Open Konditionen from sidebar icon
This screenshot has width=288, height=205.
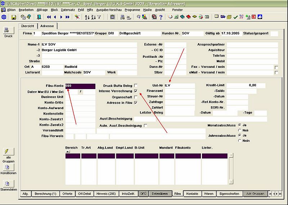click(8, 167)
